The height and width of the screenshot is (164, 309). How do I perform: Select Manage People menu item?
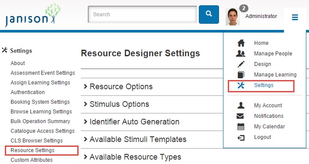point(273,54)
